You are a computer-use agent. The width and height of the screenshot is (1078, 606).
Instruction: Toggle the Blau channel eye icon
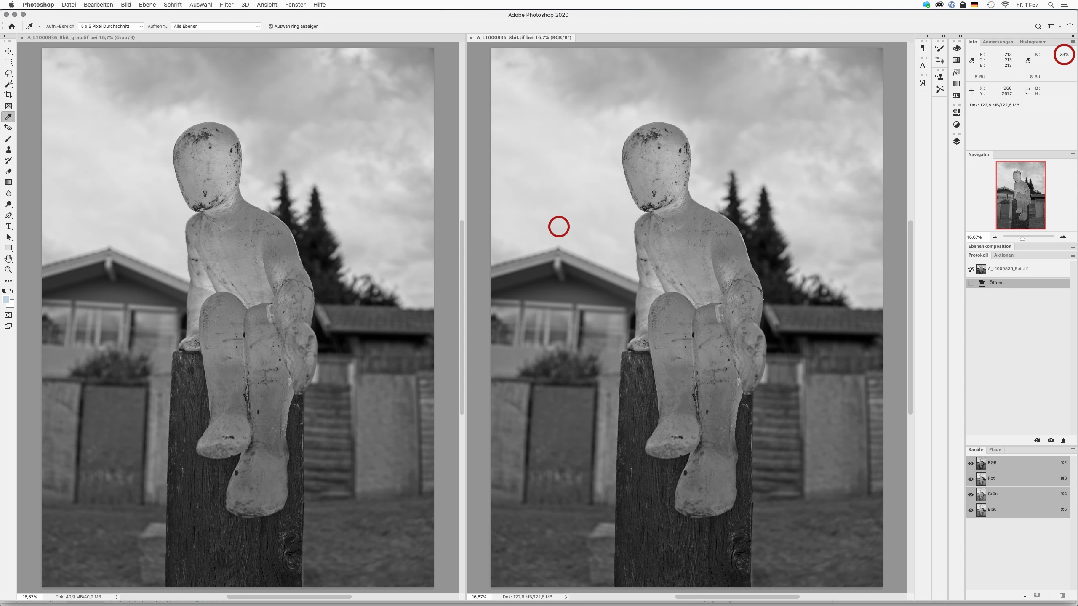971,510
